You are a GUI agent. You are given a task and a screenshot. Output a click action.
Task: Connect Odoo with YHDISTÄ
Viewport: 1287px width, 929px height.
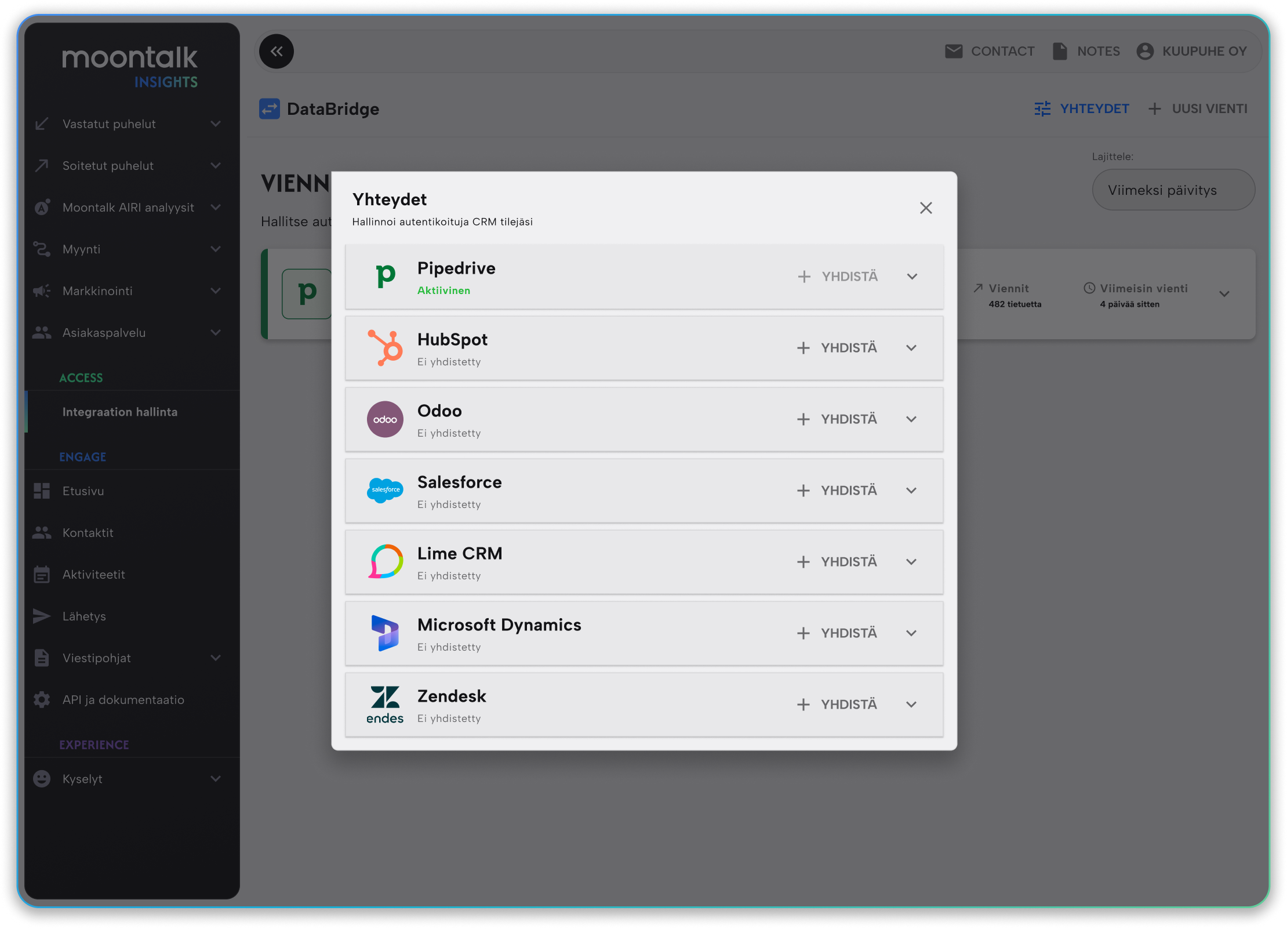[x=837, y=419]
